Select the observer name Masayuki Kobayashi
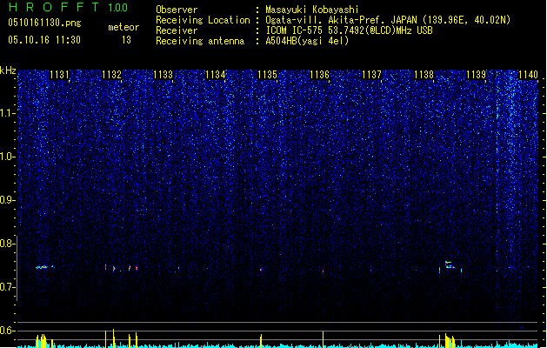 [x=312, y=10]
